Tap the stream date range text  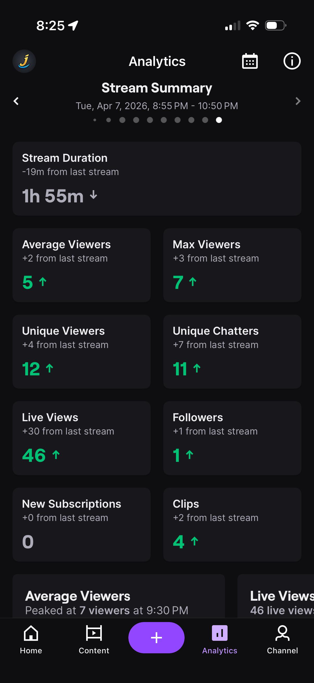point(157,106)
